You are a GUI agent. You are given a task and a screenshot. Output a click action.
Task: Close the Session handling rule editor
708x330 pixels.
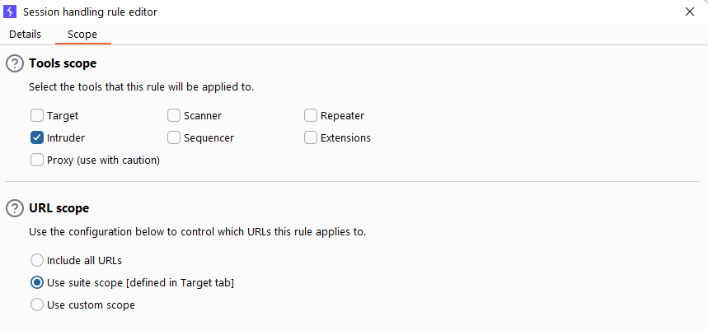pos(690,12)
